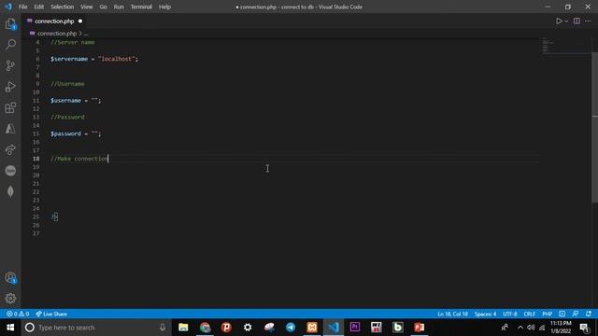Open the round gray extension icon in activity bar
598x336 pixels.
coord(10,170)
